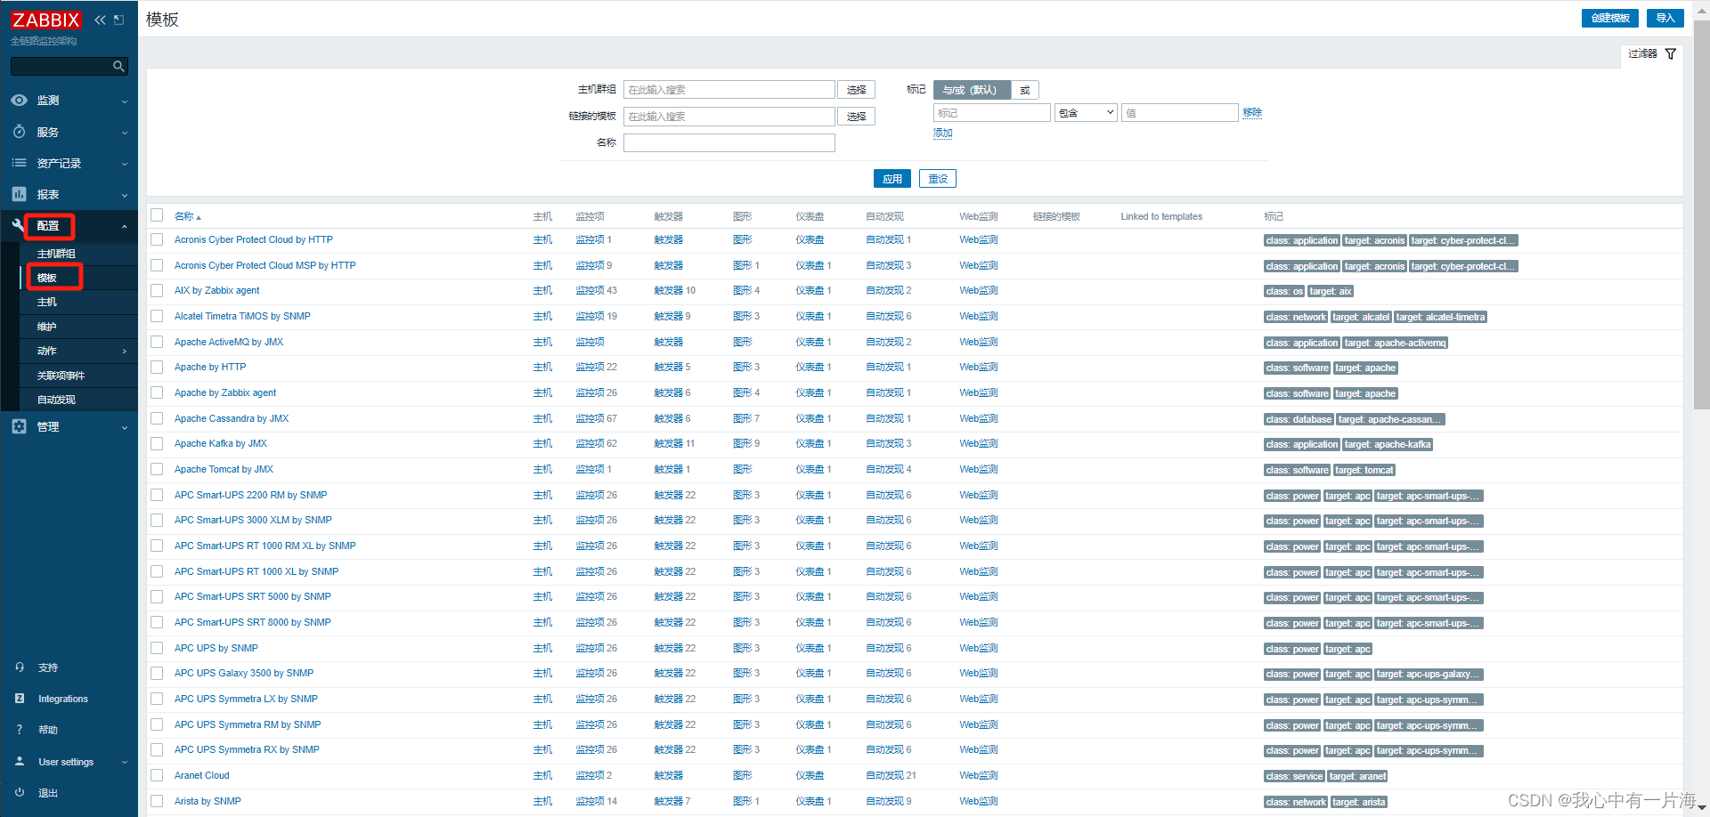Click the magnifier icon in sidebar search
Viewport: 1710px width, 817px height.
coord(118,66)
